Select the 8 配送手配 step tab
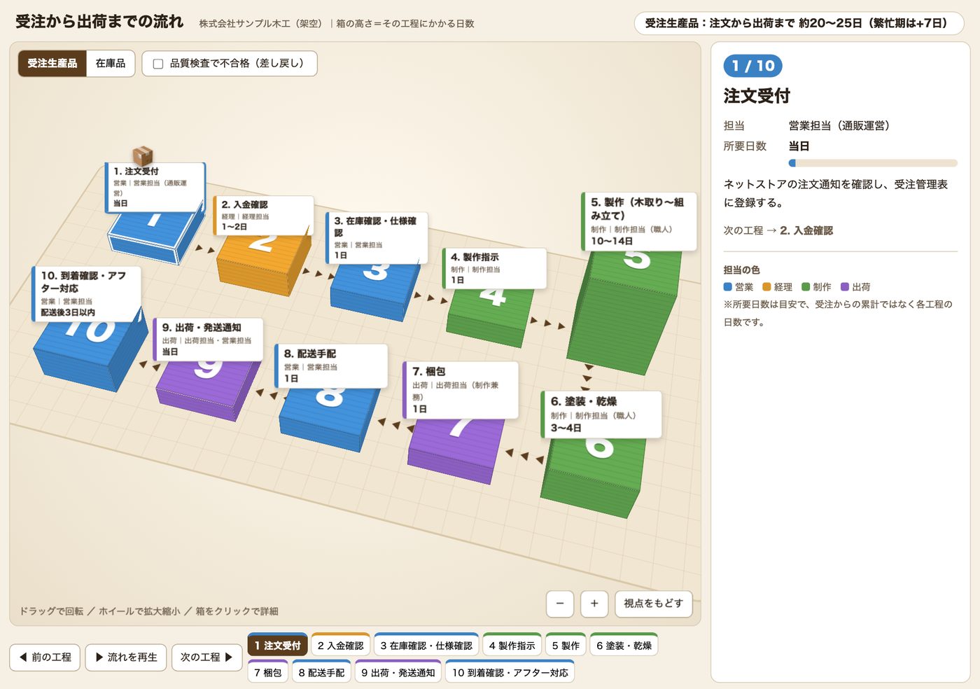 (x=322, y=672)
